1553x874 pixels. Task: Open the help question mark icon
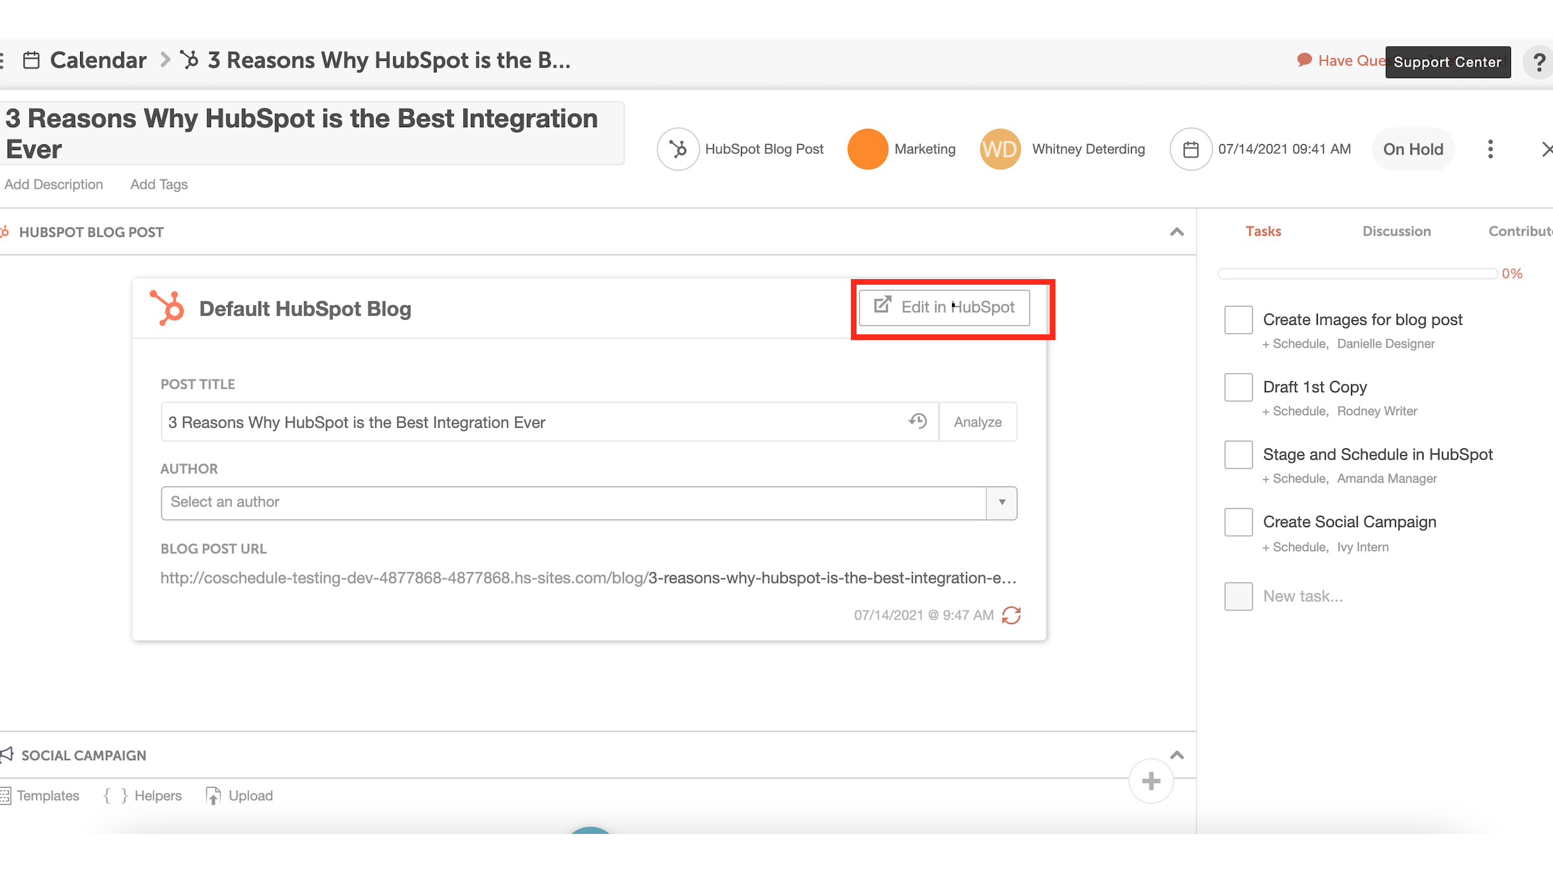[1538, 62]
